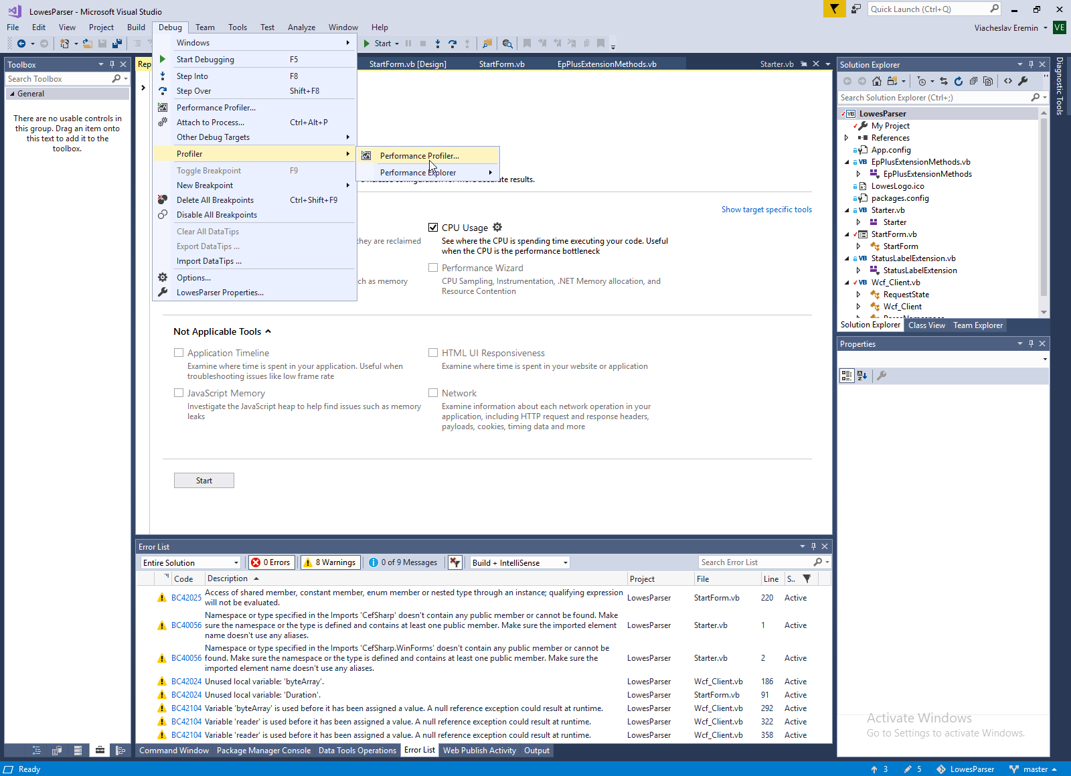Check the Network checkbox
This screenshot has height=776, width=1071.
[x=433, y=393]
